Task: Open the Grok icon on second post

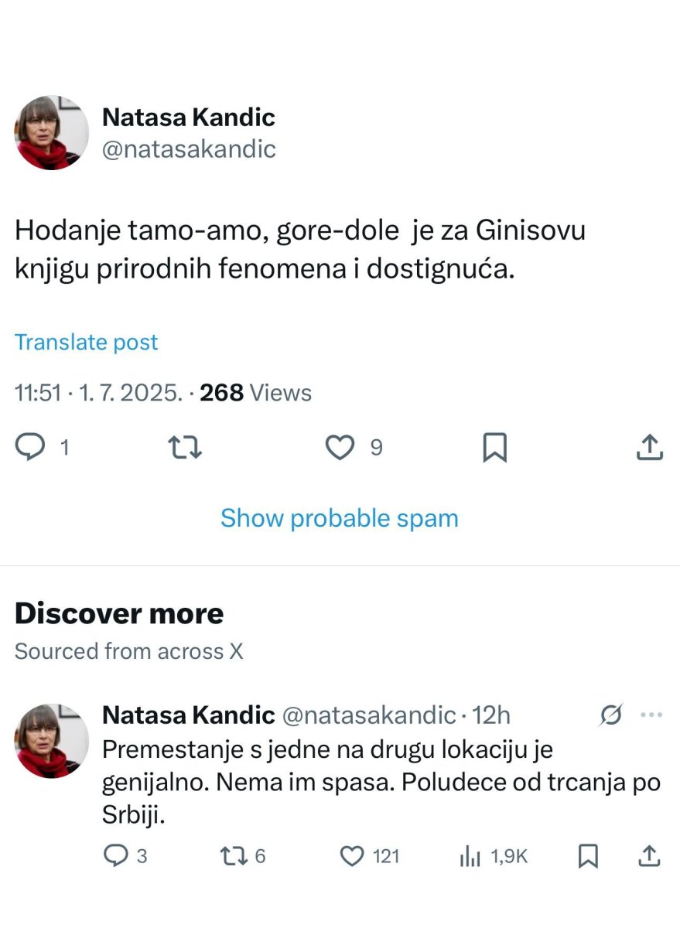Action: click(x=610, y=716)
